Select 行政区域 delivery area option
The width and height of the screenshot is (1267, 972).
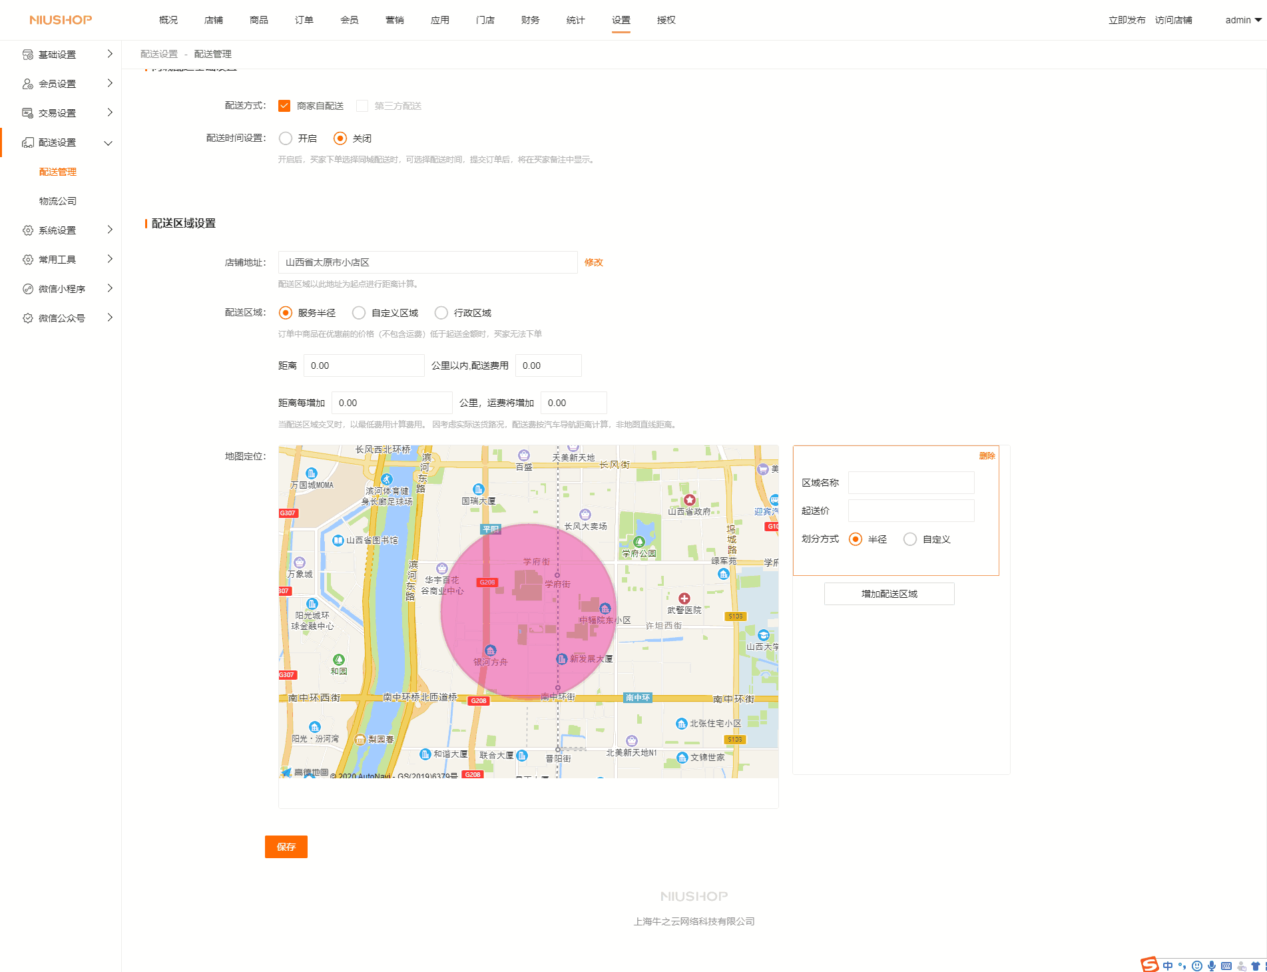click(x=441, y=313)
